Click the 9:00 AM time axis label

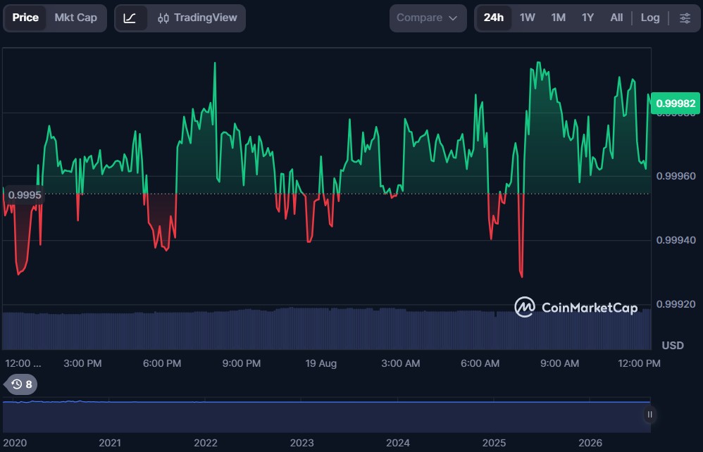[x=559, y=363]
